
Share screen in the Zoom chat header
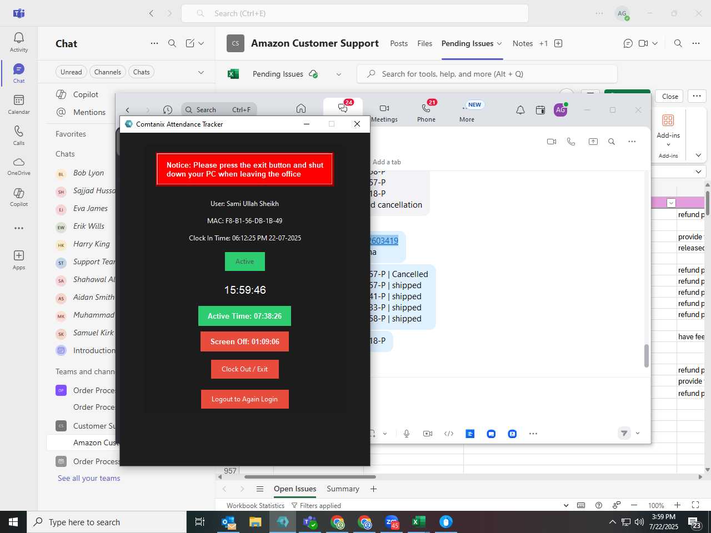[593, 142]
